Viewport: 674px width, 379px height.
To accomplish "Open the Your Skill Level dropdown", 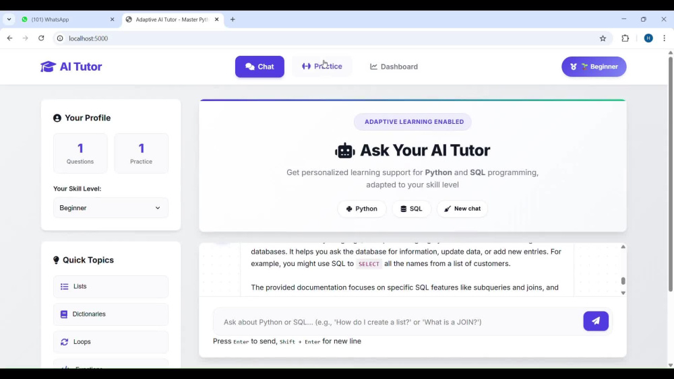I will click(111, 208).
